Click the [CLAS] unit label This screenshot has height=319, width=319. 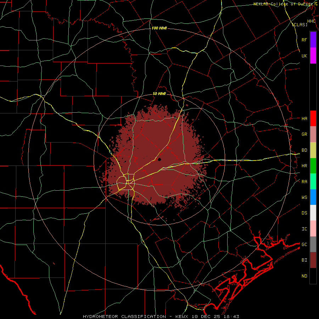[x=300, y=24]
